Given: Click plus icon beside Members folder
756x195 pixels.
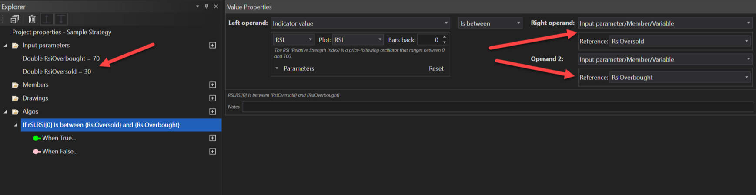Looking at the screenshot, I should (x=212, y=85).
